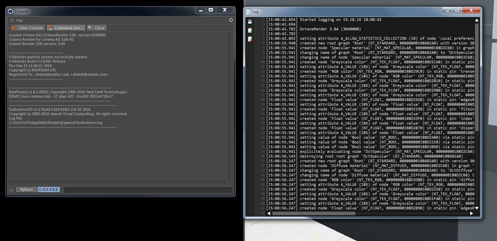The image size is (497, 241).
Task: Click 'X-Particles Build 3.5.0391 Release' line
Action: [x=37, y=61]
